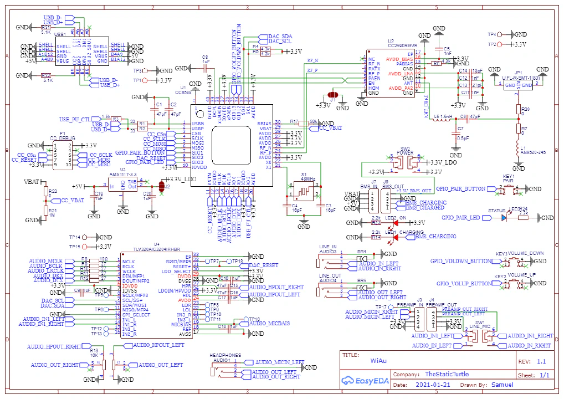The image size is (564, 399).
Task: Select the U4 TLV320AIC3204IRHBR chip body
Action: tap(156, 294)
